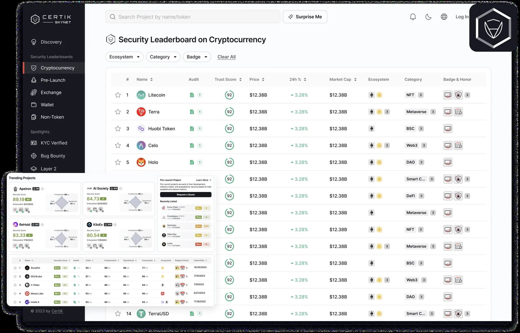This screenshot has width=520, height=333.
Task: Select Cryptocurrency leaderboard in sidebar
Action: point(54,68)
